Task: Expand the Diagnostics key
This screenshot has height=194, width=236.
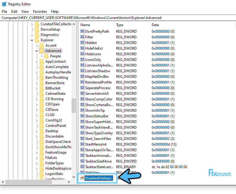Action: (x=32, y=35)
